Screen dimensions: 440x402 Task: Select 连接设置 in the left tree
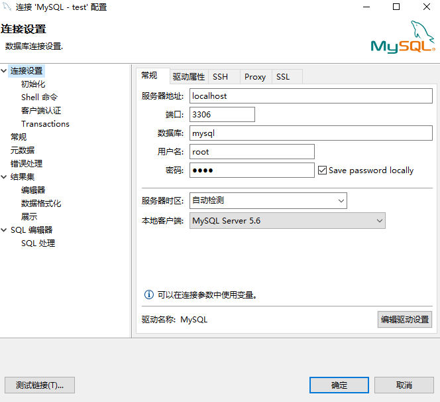click(27, 71)
